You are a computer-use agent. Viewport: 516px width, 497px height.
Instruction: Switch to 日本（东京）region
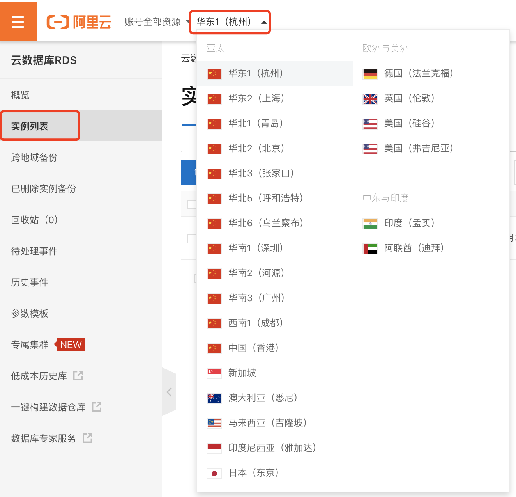click(275, 473)
